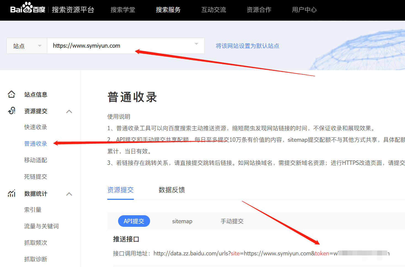Click the home icon beside 站点信息
Viewport: 405px width, 267px height.
pos(12,94)
